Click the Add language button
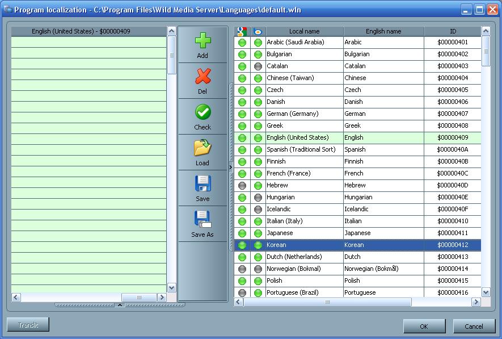Screen dimensions: 502x339 click(x=203, y=45)
